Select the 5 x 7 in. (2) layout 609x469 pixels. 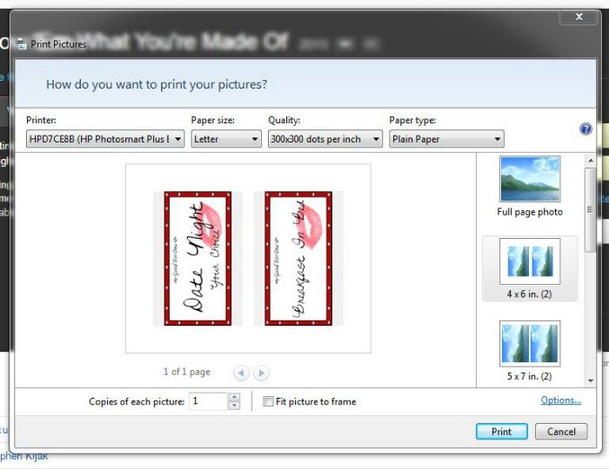530,351
